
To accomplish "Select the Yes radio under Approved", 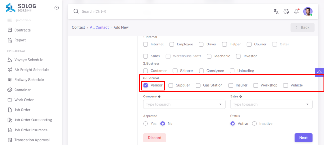I will pyautogui.click(x=146, y=124).
